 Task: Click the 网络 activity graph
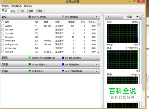pos(122,80)
